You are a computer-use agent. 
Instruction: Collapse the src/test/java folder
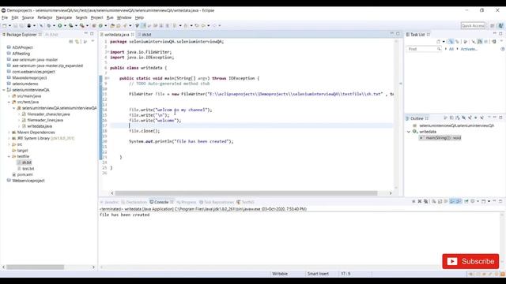pos(9,102)
